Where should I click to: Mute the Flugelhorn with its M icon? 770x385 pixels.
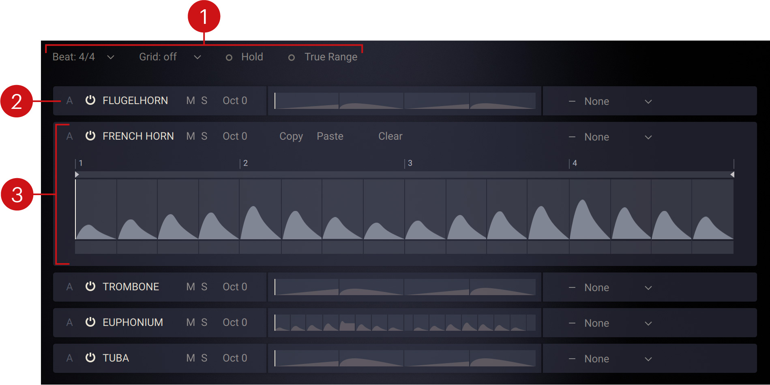coord(190,100)
